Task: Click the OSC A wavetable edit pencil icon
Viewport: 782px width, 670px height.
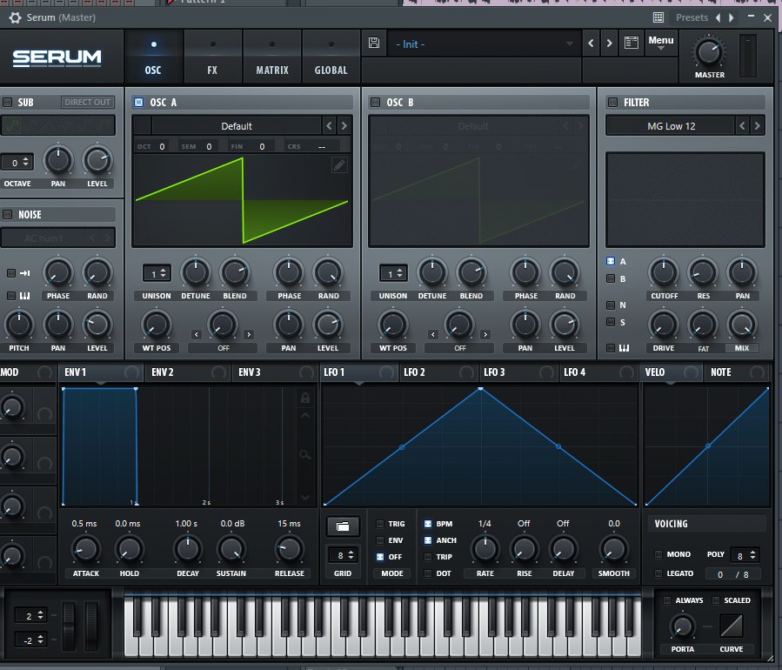Action: [339, 164]
